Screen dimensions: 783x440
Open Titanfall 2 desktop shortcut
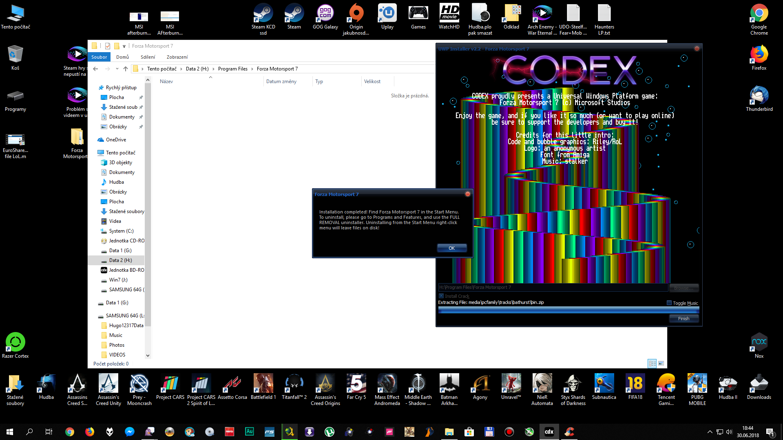point(294,387)
